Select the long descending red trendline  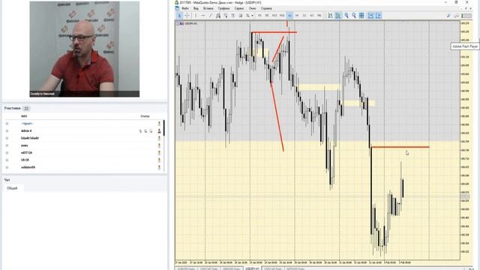[277, 117]
